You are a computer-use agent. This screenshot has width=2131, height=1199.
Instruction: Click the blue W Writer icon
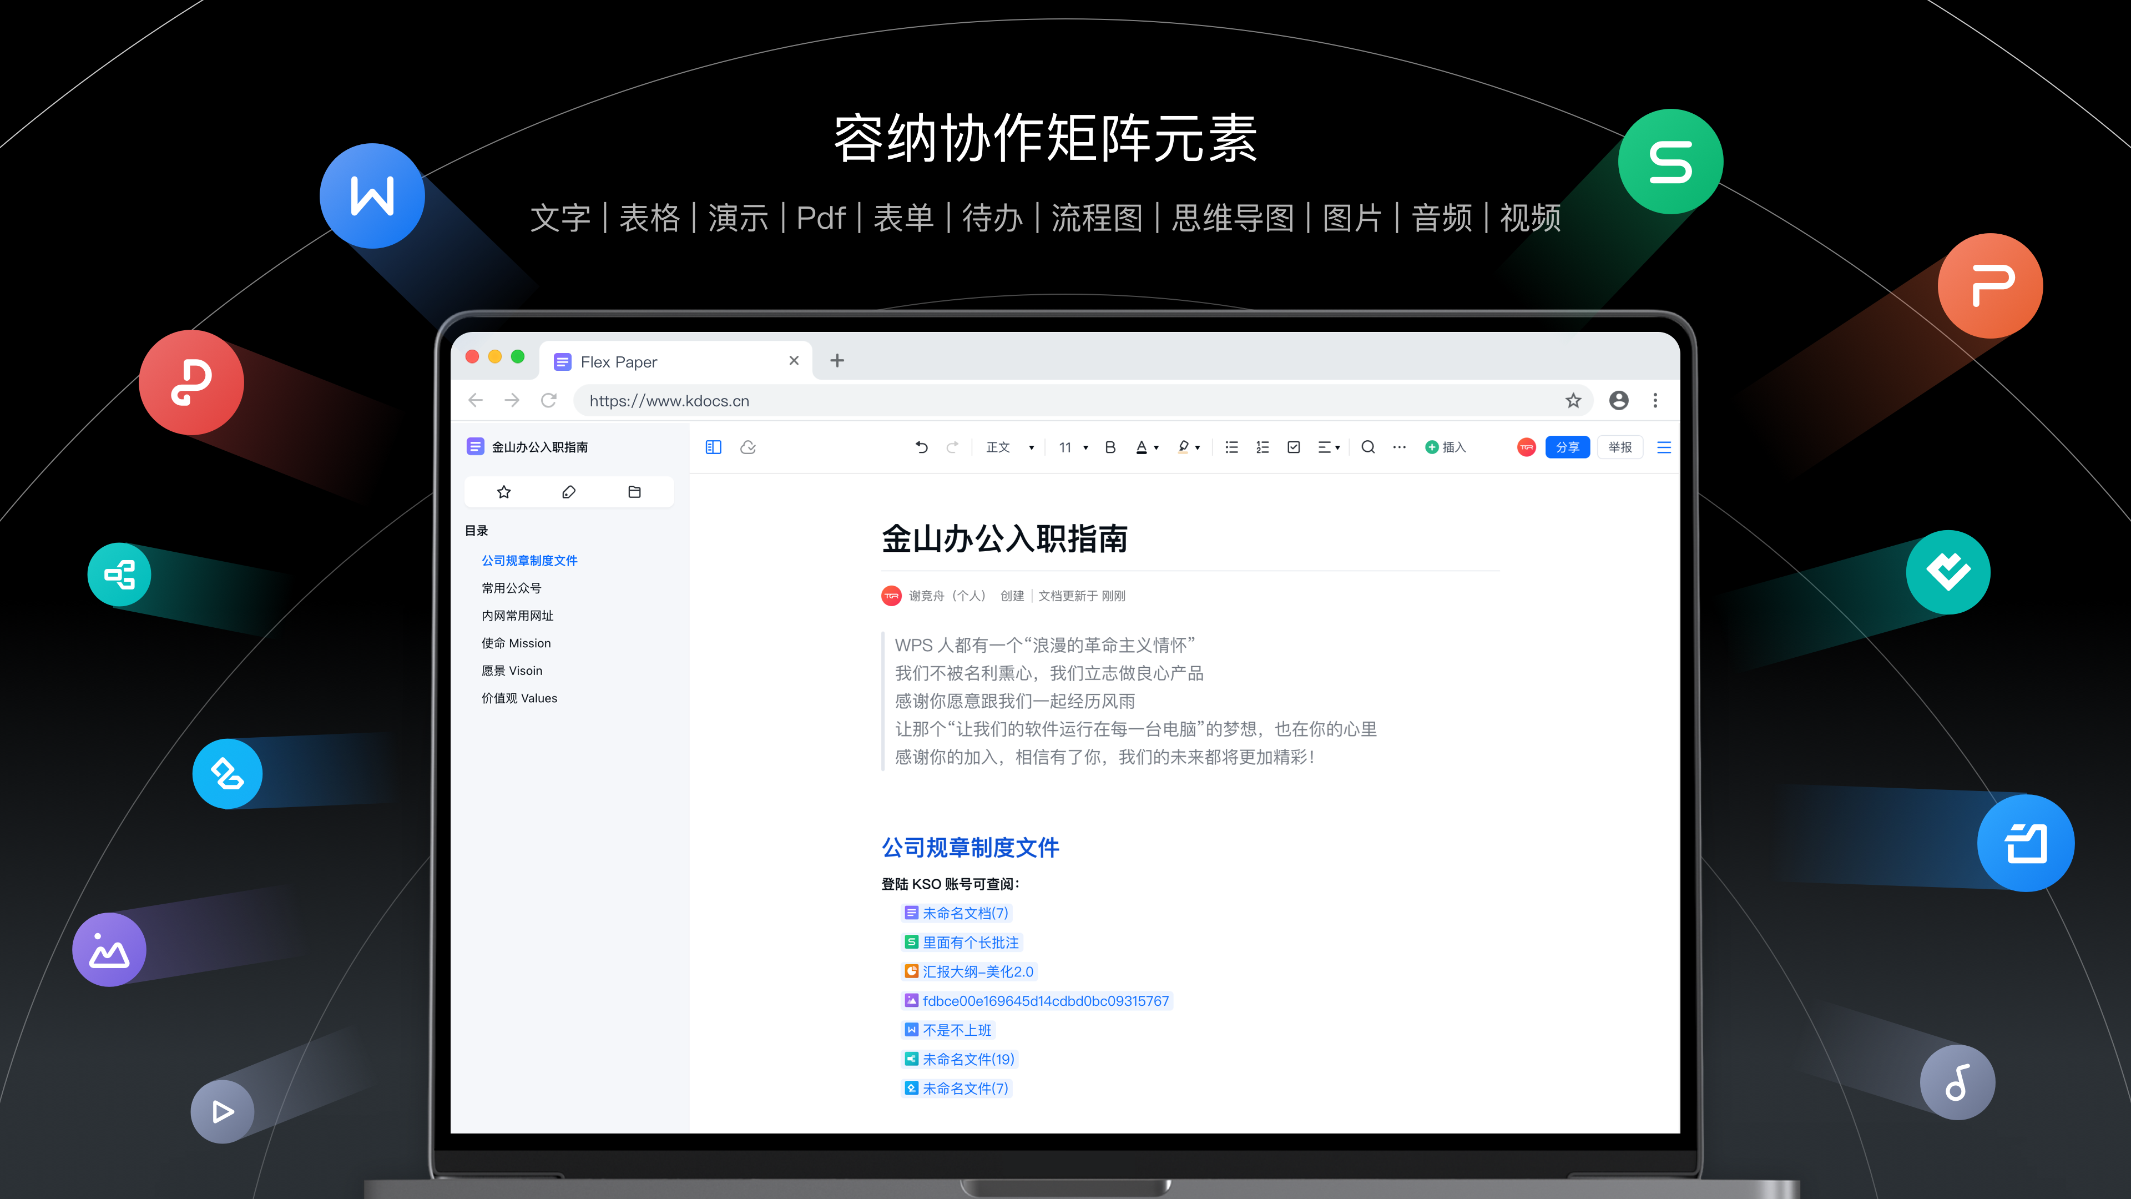(372, 196)
